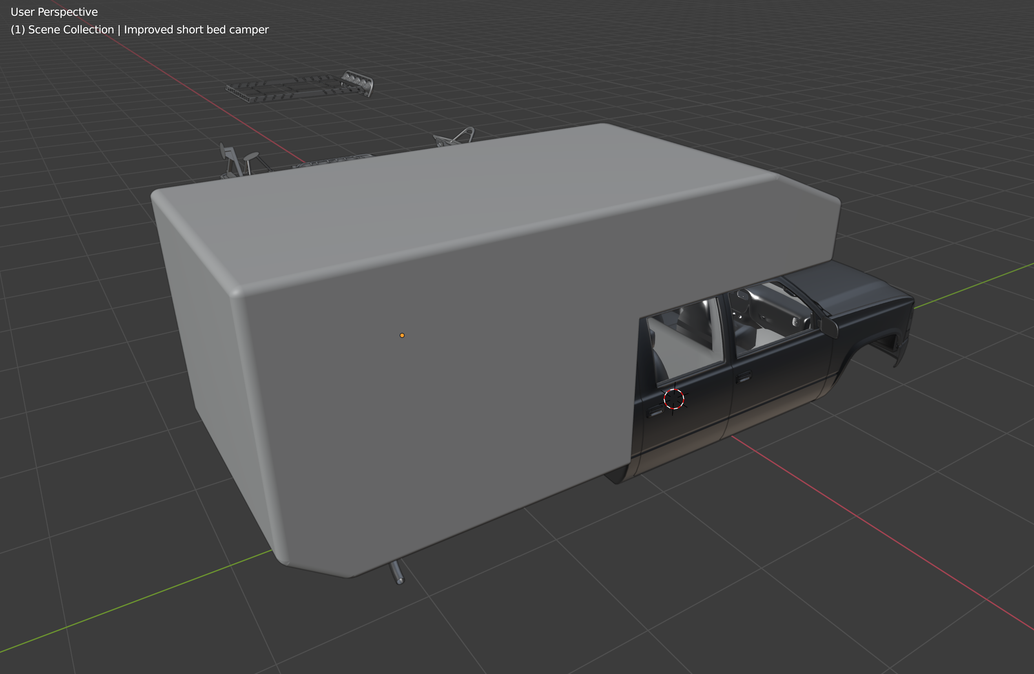Click the orange origin dot on camper side
This screenshot has height=674, width=1034.
[402, 336]
